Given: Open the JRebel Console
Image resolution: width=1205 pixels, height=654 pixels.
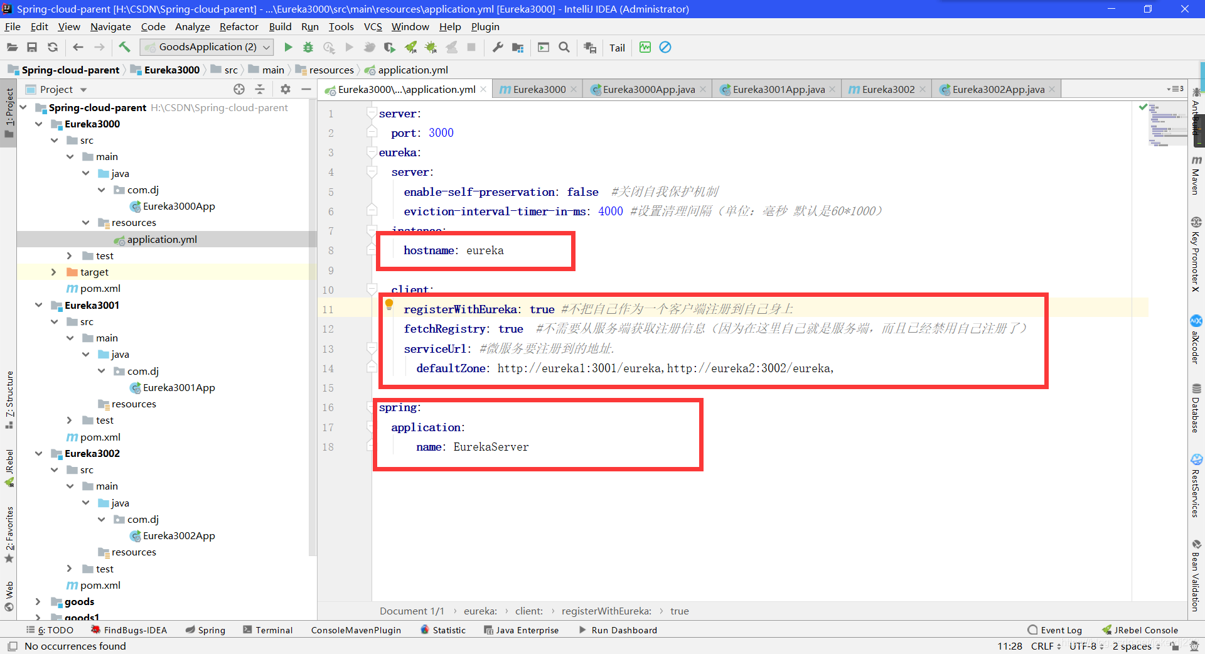Looking at the screenshot, I should [x=1140, y=630].
